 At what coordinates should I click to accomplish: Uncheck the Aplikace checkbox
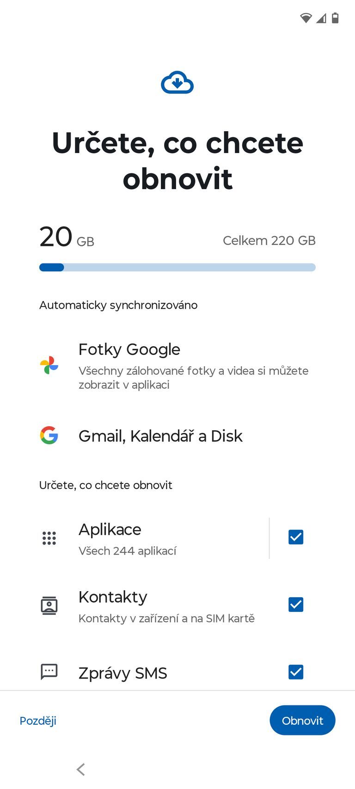[x=296, y=537]
